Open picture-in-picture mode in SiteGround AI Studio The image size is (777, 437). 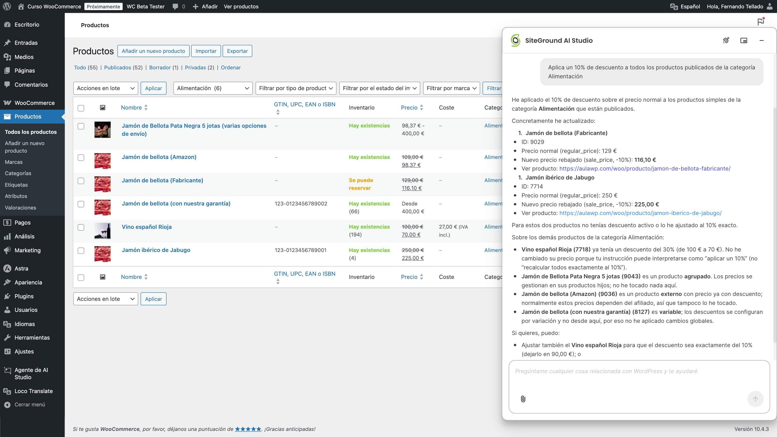[x=744, y=40]
